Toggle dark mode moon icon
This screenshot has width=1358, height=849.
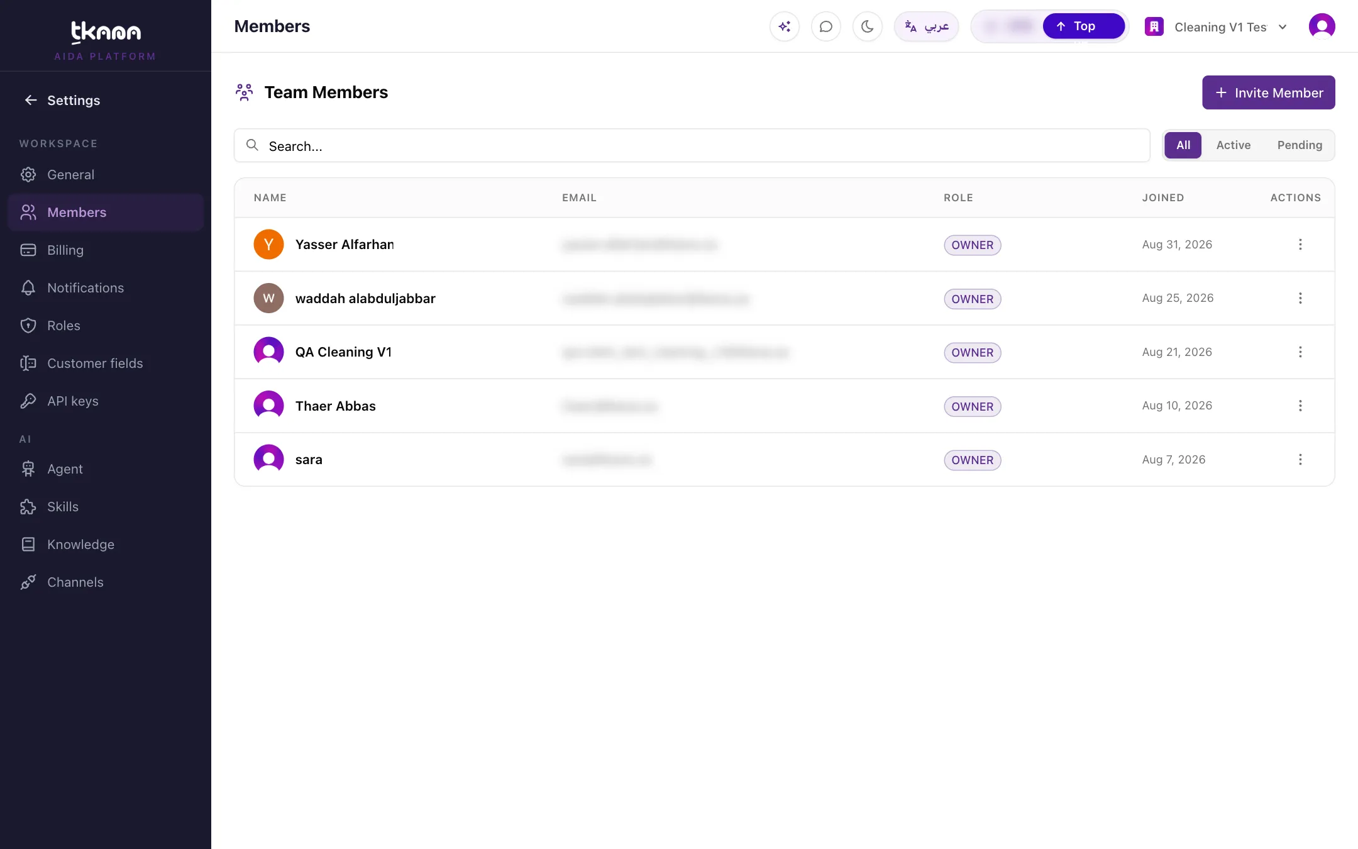[x=867, y=26]
